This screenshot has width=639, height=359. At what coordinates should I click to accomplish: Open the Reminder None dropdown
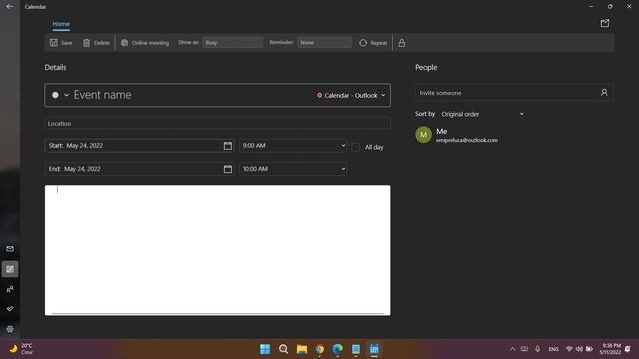pyautogui.click(x=323, y=42)
